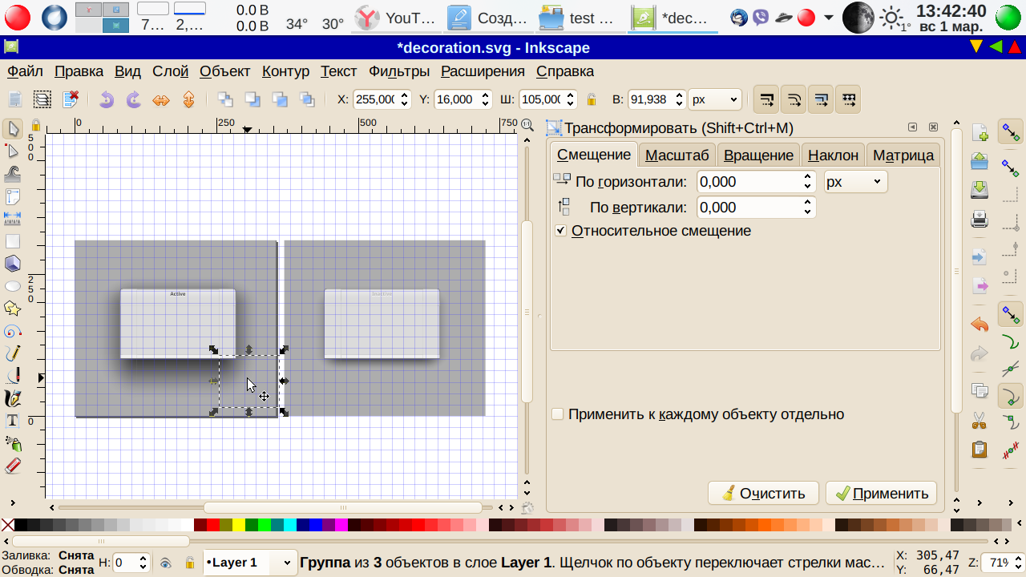Rotate selection 90° counter-clockwise
Viewport: 1026px width, 577px height.
tap(107, 99)
